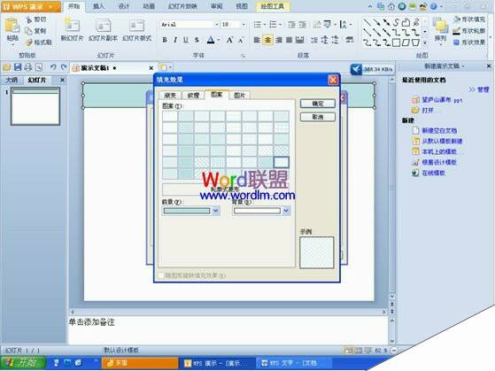This screenshot has height=371, width=495.
Task: Click the 形状轮廓 shape outline icon
Action: (457, 31)
